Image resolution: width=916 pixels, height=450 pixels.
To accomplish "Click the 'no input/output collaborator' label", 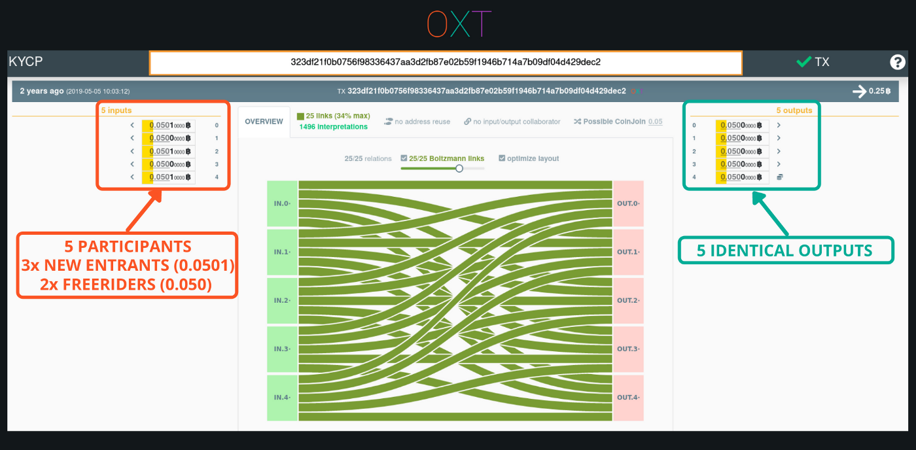I will point(517,122).
